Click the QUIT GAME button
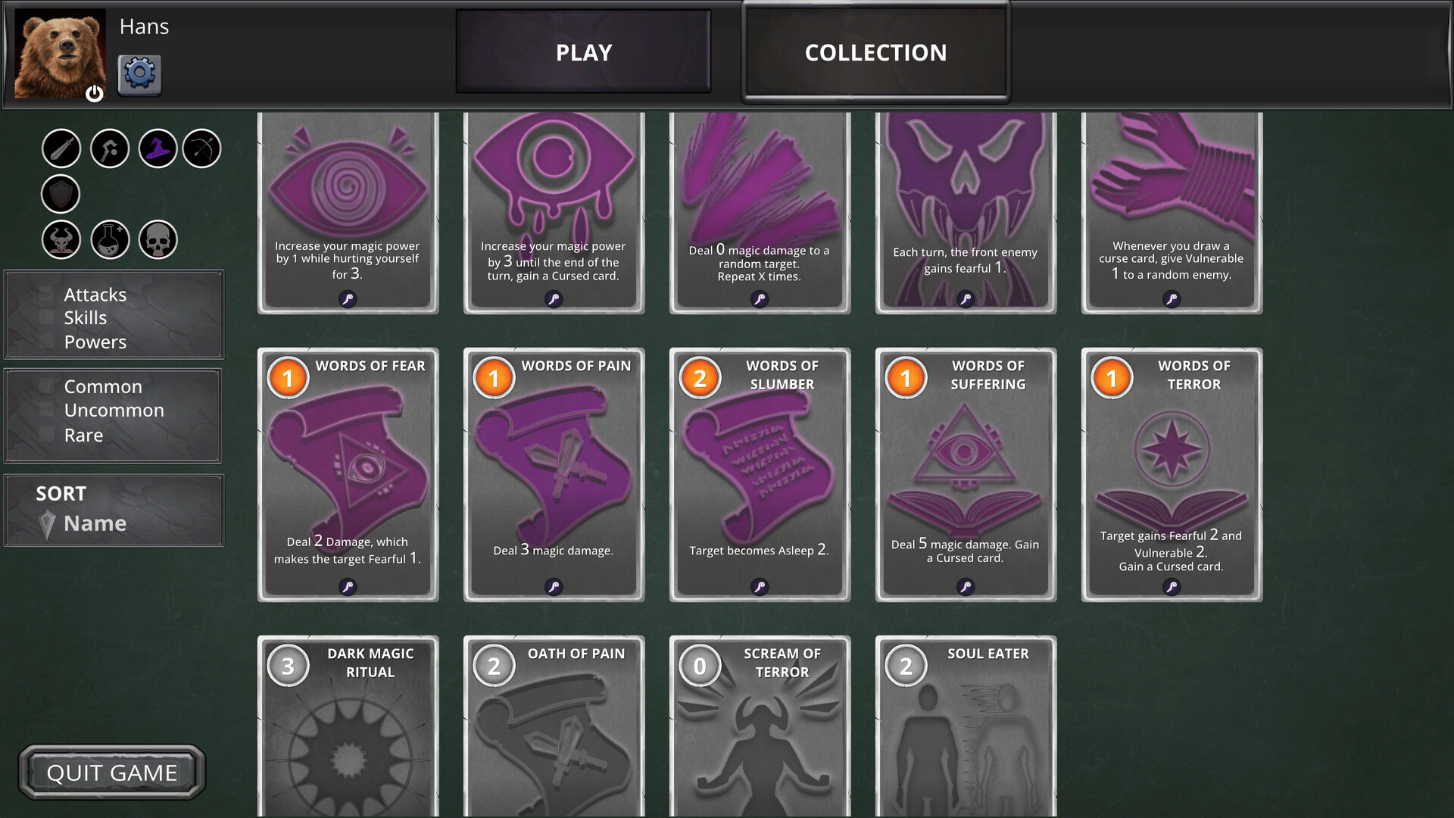The image size is (1454, 818). point(112,773)
